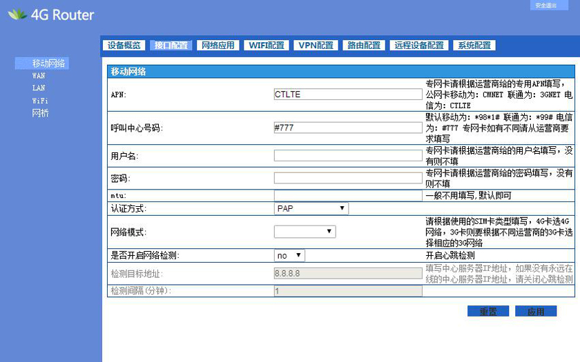This screenshot has height=362, width=580.
Task: Expand the 认证方式 PAP dropdown
Action: coord(311,208)
